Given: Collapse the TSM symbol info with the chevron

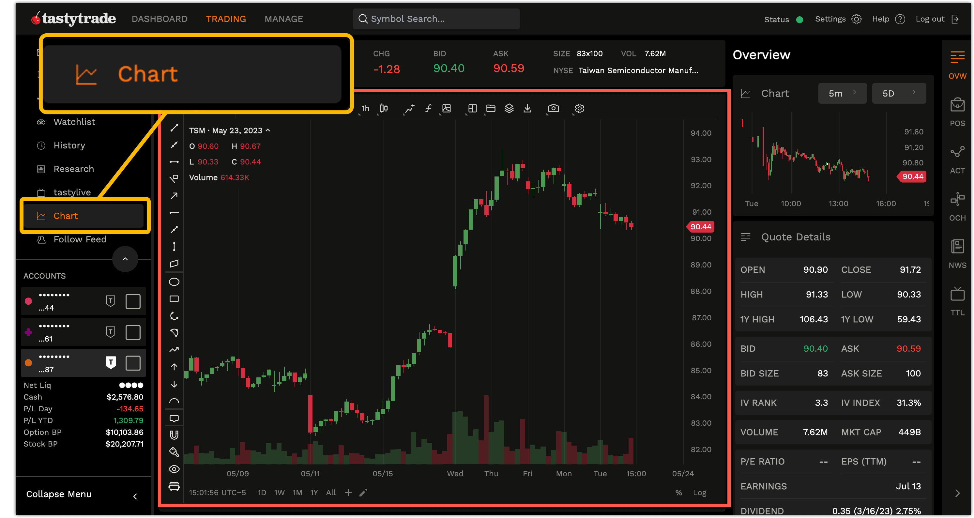Looking at the screenshot, I should [x=268, y=130].
